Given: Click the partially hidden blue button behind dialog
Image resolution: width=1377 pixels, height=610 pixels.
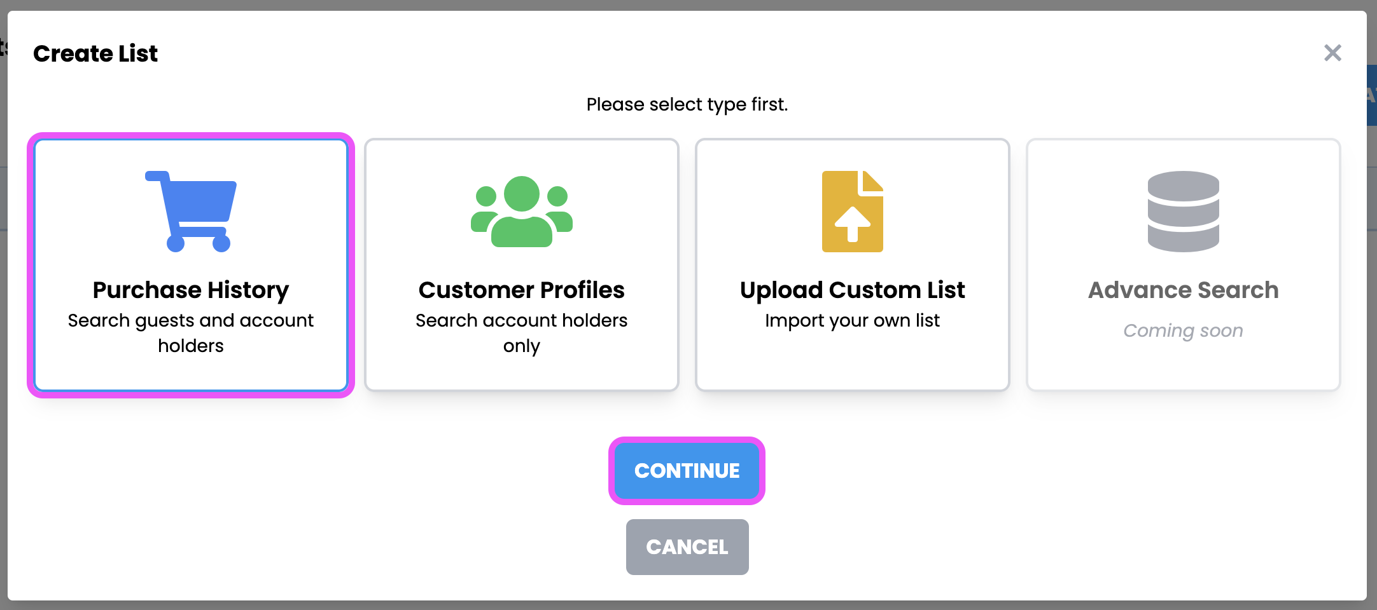Looking at the screenshot, I should (1371, 95).
